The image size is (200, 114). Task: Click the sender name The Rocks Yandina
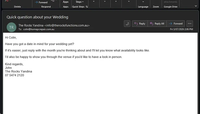[x=31, y=25]
